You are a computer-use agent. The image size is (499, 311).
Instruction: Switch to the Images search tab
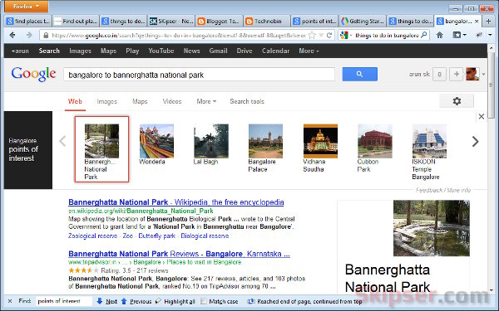click(107, 101)
